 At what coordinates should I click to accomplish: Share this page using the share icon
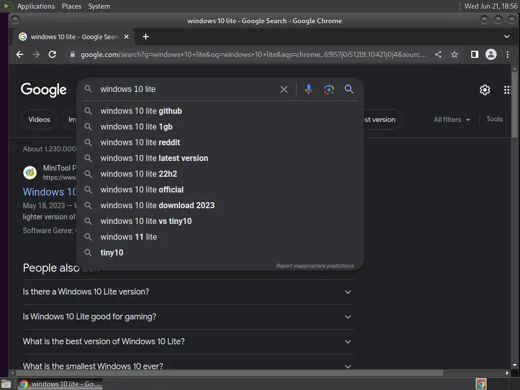[x=438, y=54]
